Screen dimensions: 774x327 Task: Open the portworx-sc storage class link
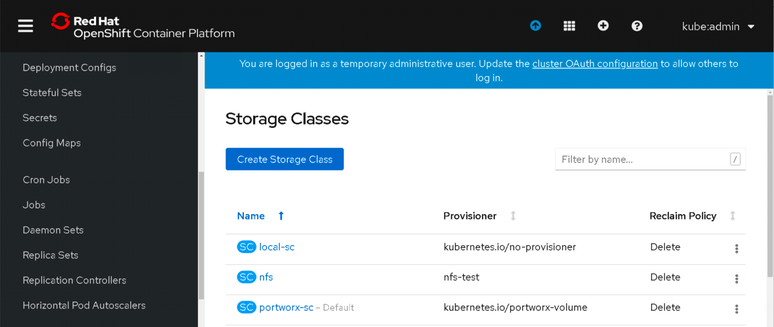point(286,308)
